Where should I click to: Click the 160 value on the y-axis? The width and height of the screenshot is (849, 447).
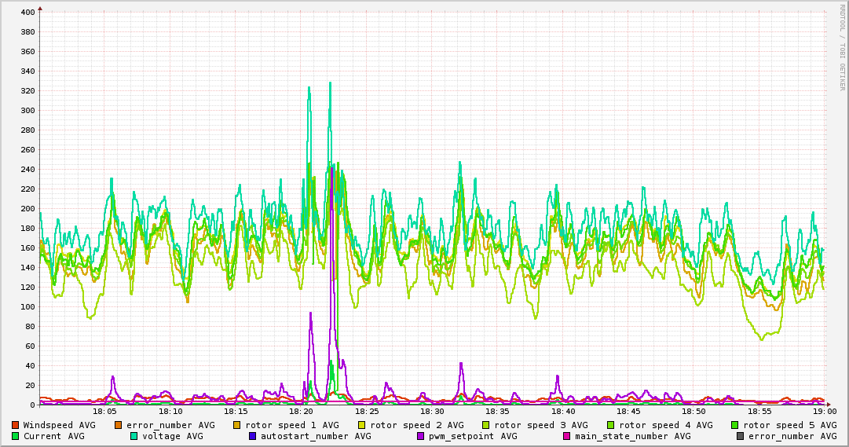[27, 247]
